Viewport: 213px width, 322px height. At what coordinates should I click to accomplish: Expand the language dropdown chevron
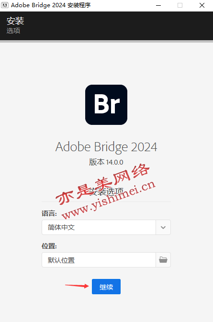click(163, 227)
